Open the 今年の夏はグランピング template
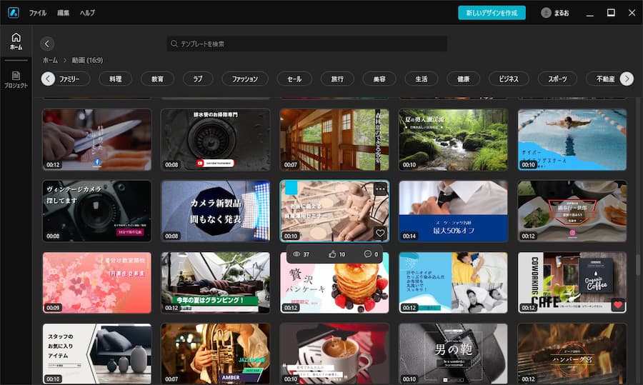Screen dimensions: 643x385 pyautogui.click(x=216, y=282)
